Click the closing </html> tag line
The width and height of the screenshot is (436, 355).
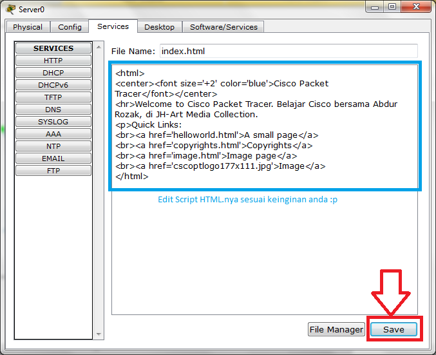[131, 176]
